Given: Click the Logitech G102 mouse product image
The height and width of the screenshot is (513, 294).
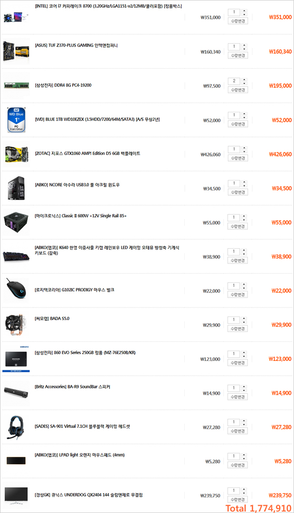Looking at the screenshot, I should [16, 290].
